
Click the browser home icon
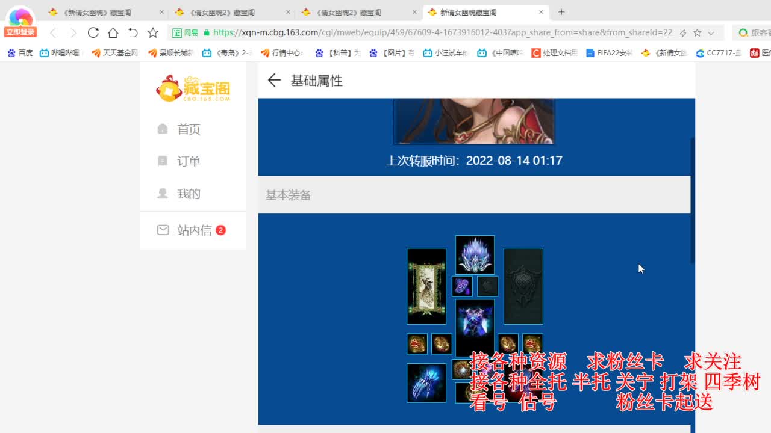(113, 33)
